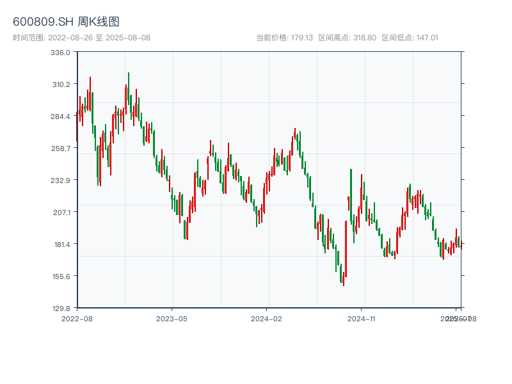Click the 258.7 y-axis label
Viewport: 512px width, 384px height.
click(x=61, y=148)
